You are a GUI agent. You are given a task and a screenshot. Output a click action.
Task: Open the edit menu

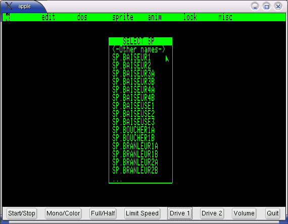(x=49, y=17)
